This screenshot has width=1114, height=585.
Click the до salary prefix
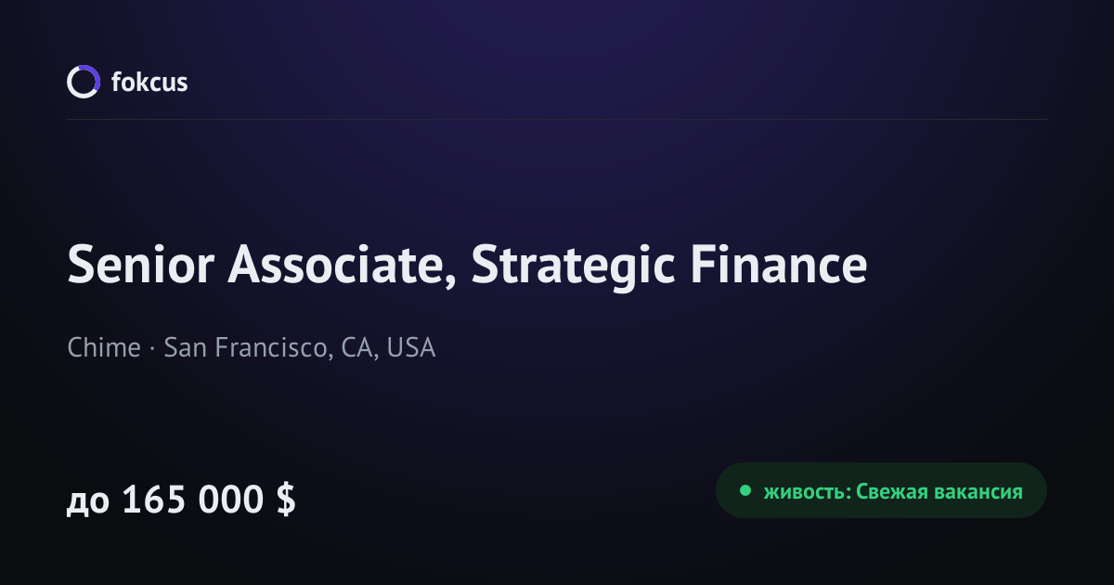[x=87, y=503]
